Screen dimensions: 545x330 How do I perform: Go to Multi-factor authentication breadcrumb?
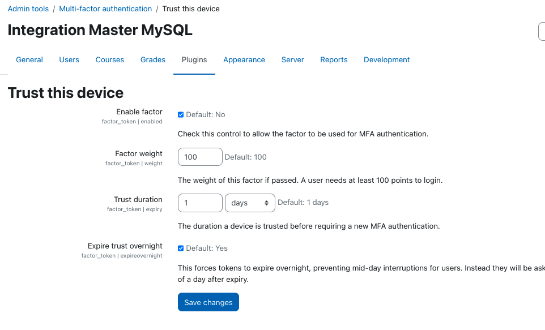[x=105, y=8]
